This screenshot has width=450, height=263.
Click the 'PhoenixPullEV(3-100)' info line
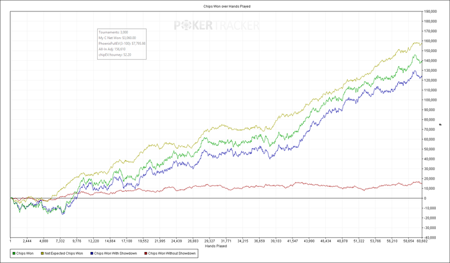tap(122, 44)
